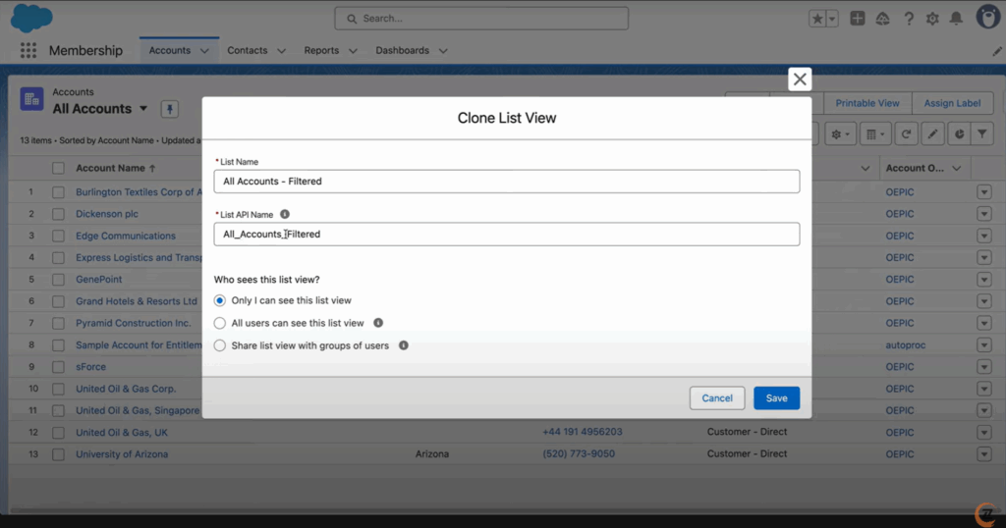The width and height of the screenshot is (1006, 528).
Task: Open the Setup gear icon
Action: pos(932,19)
